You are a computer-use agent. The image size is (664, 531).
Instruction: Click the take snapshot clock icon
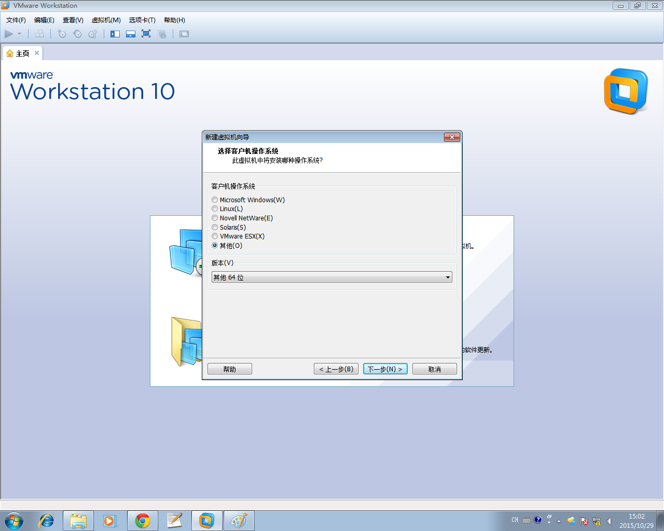tap(62, 34)
